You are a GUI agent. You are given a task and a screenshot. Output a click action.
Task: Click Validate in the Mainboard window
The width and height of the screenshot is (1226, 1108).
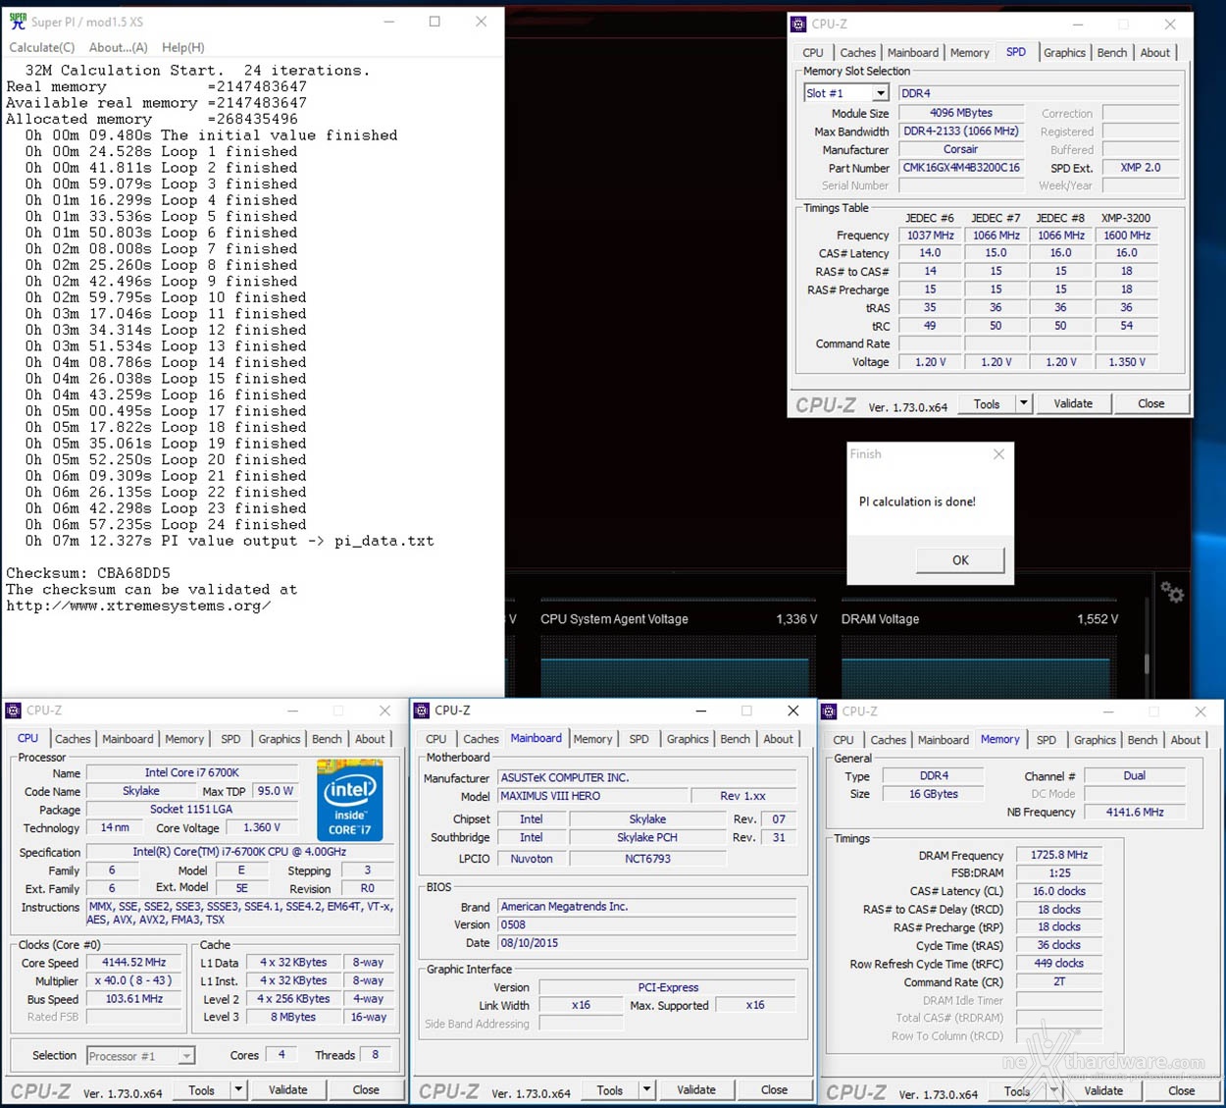point(695,1090)
